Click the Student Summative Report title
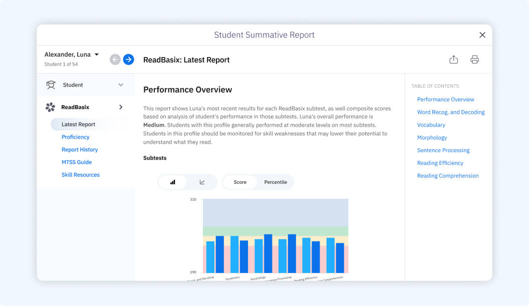 click(x=264, y=35)
